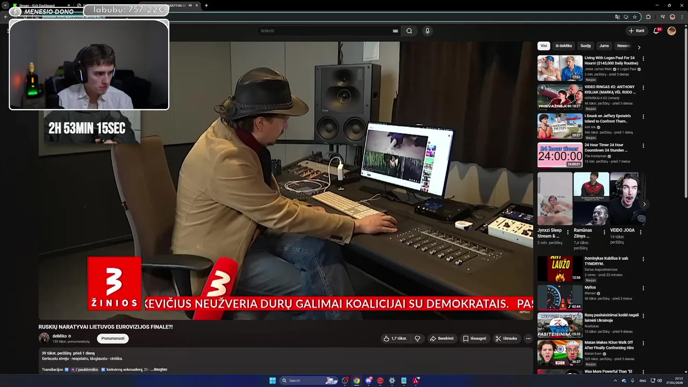Open VEIDO JOGA short
Screen dimensions: 688x387
coord(627,198)
